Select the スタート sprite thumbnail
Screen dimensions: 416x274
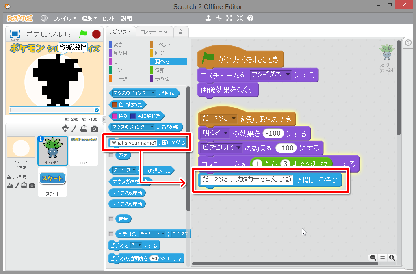click(52, 182)
